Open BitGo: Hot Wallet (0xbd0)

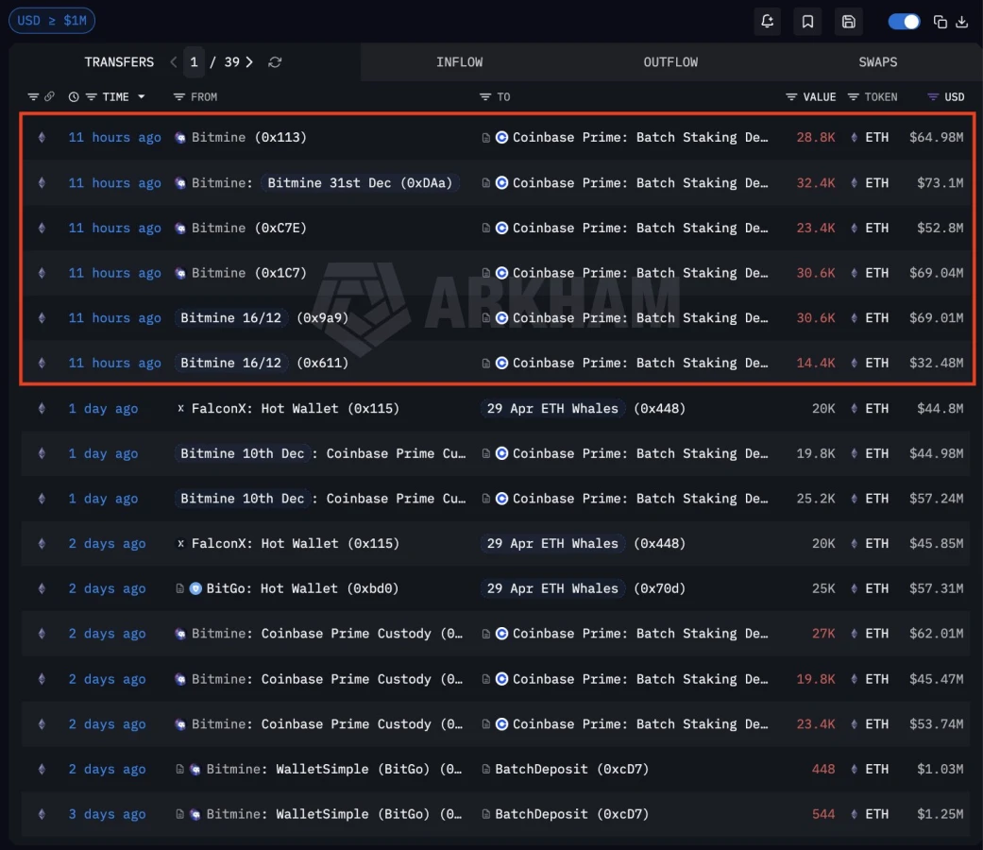coord(302,588)
